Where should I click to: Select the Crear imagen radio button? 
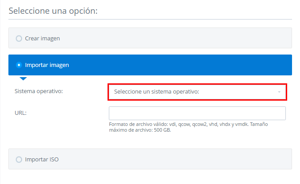[x=19, y=39]
